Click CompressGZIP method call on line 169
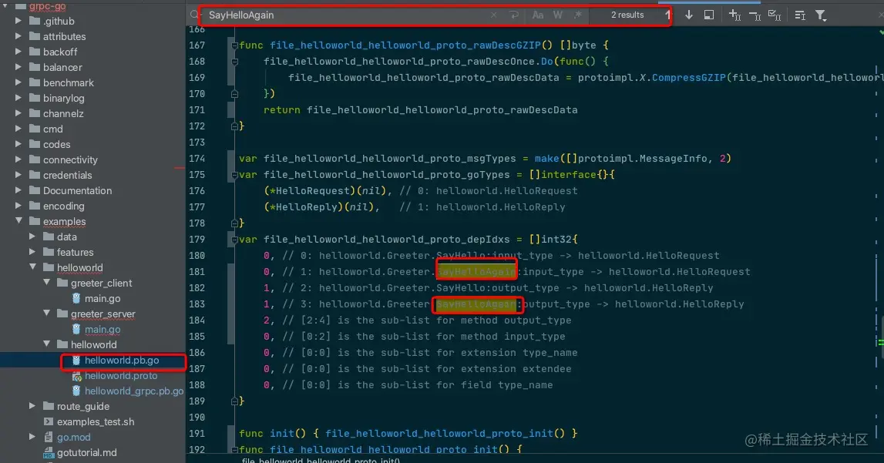The width and height of the screenshot is (884, 463). [688, 77]
